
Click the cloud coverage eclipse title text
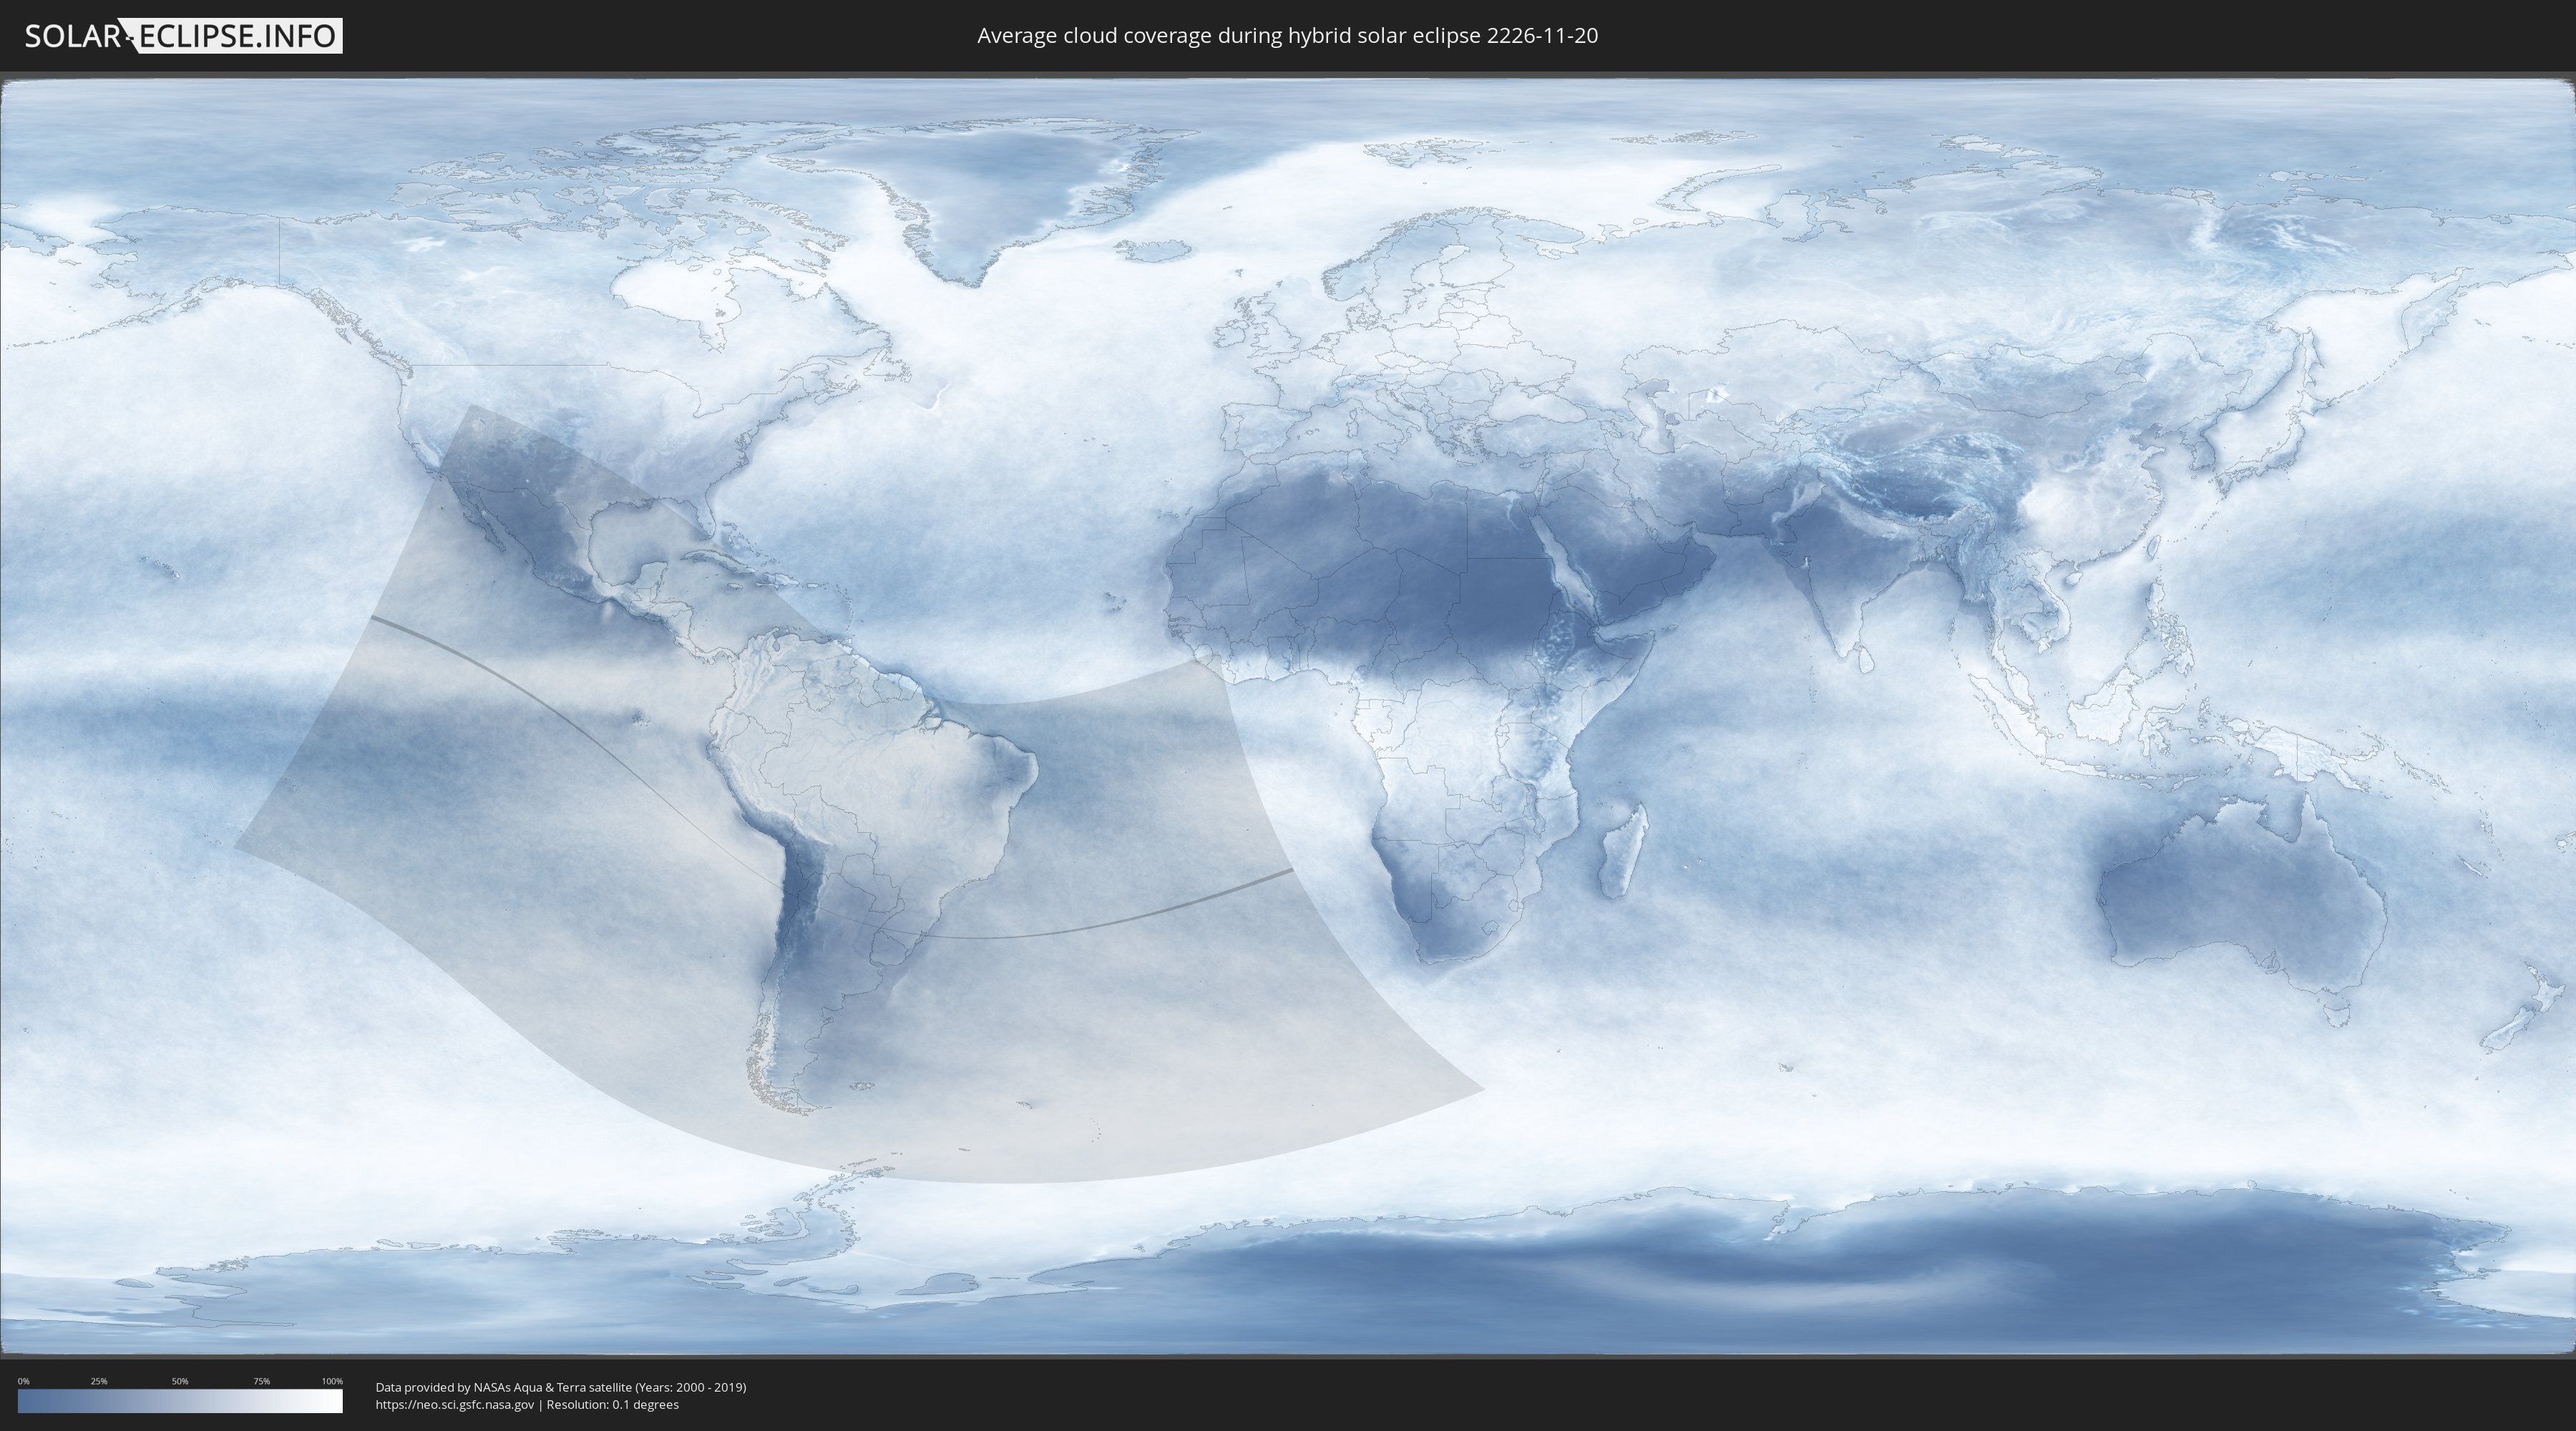[1287, 36]
